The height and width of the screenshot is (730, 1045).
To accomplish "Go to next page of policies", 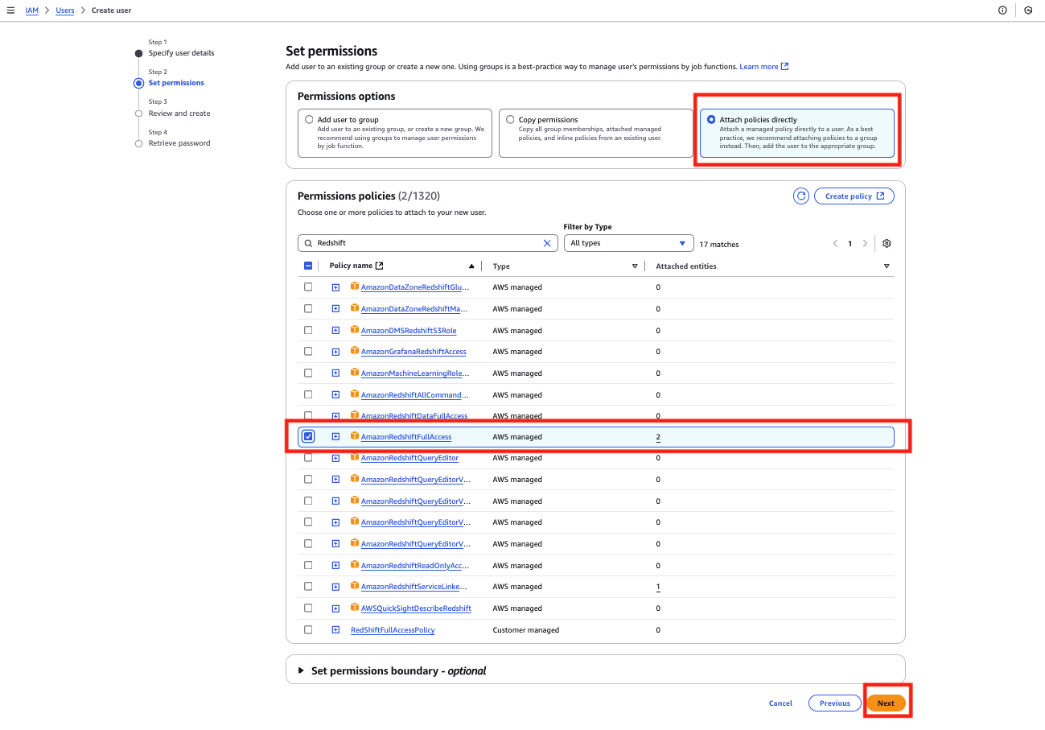I will [x=865, y=244].
